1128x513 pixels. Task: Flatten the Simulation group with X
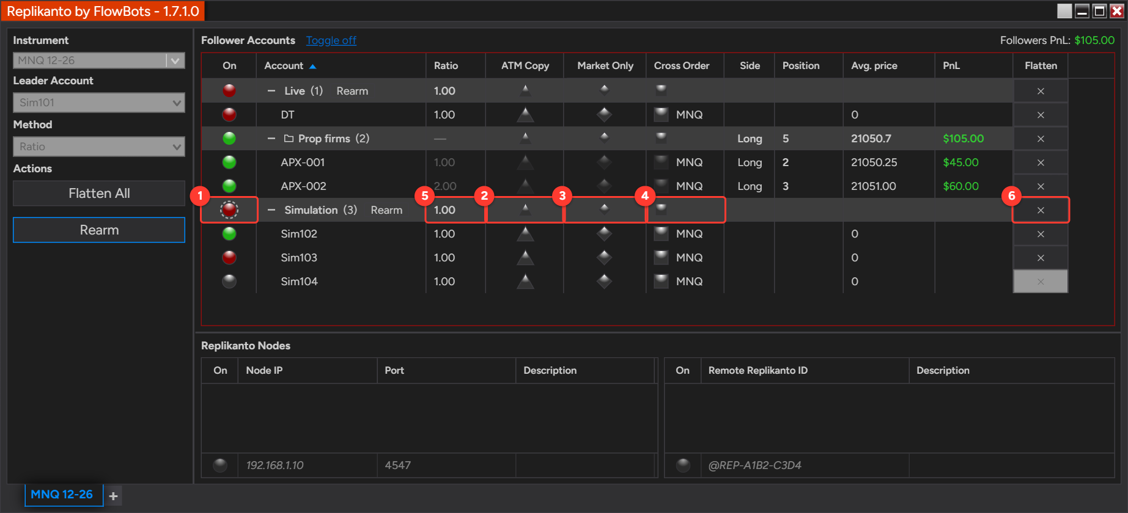click(x=1041, y=210)
